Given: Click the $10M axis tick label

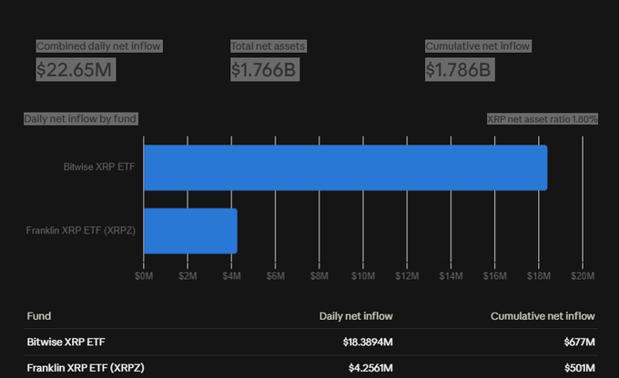Looking at the screenshot, I should 363,276.
